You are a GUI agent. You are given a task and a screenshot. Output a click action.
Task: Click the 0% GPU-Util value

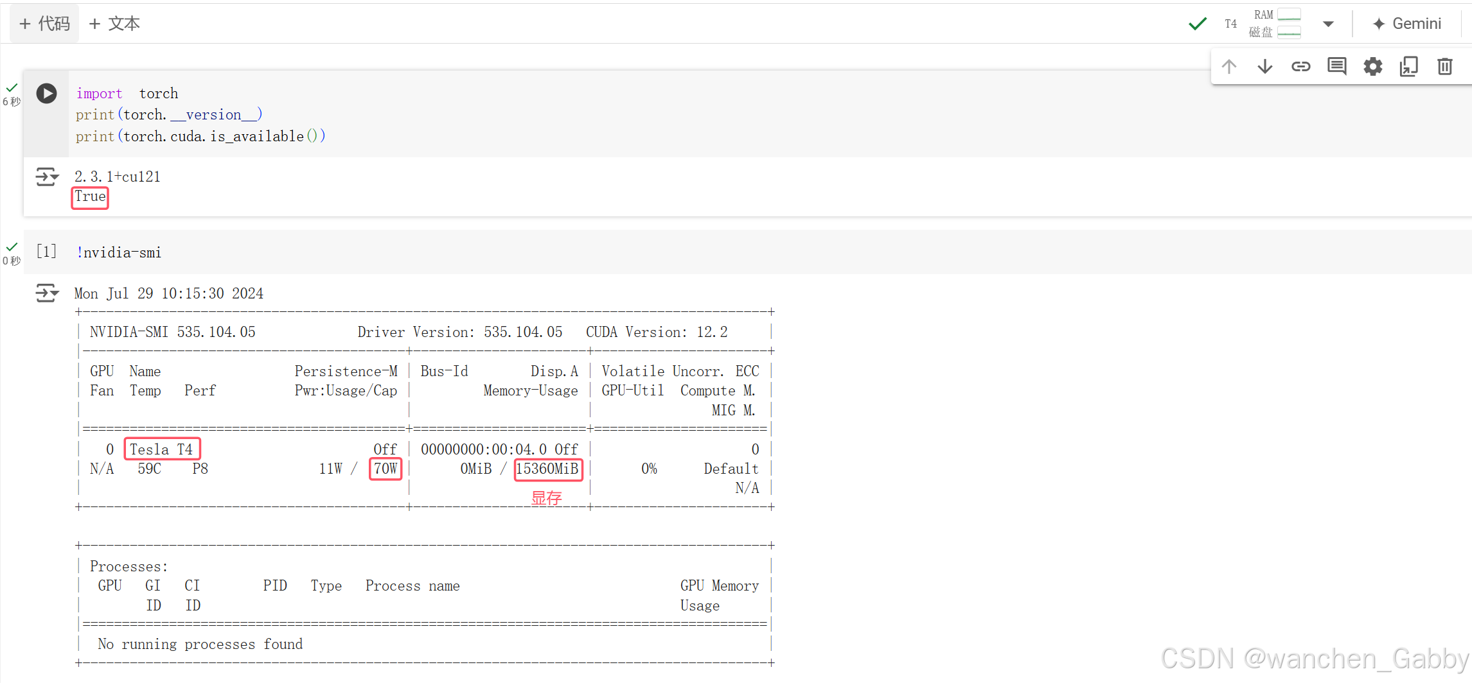tap(649, 469)
